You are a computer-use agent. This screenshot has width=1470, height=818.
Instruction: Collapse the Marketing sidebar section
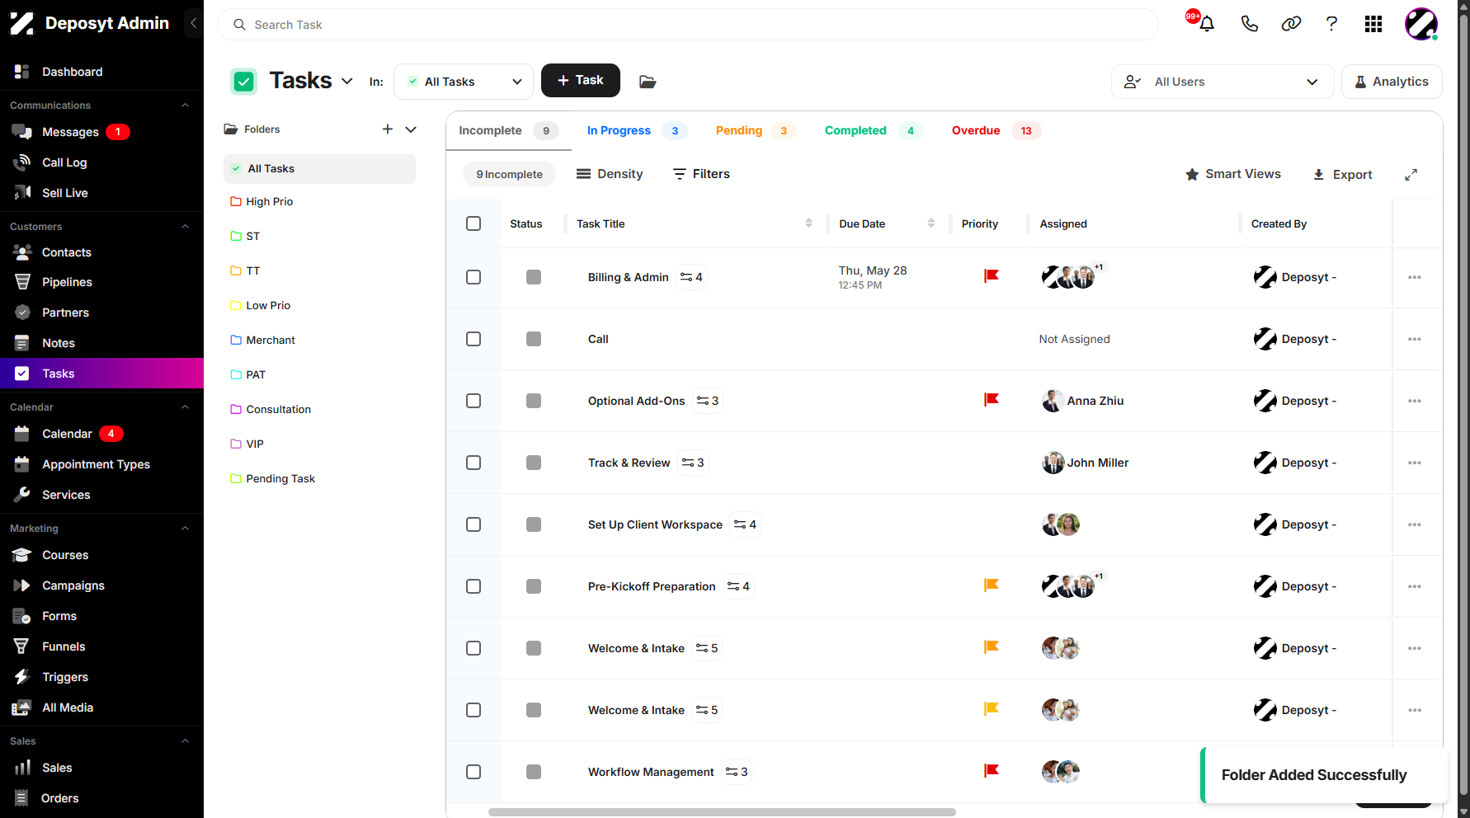pyautogui.click(x=185, y=529)
